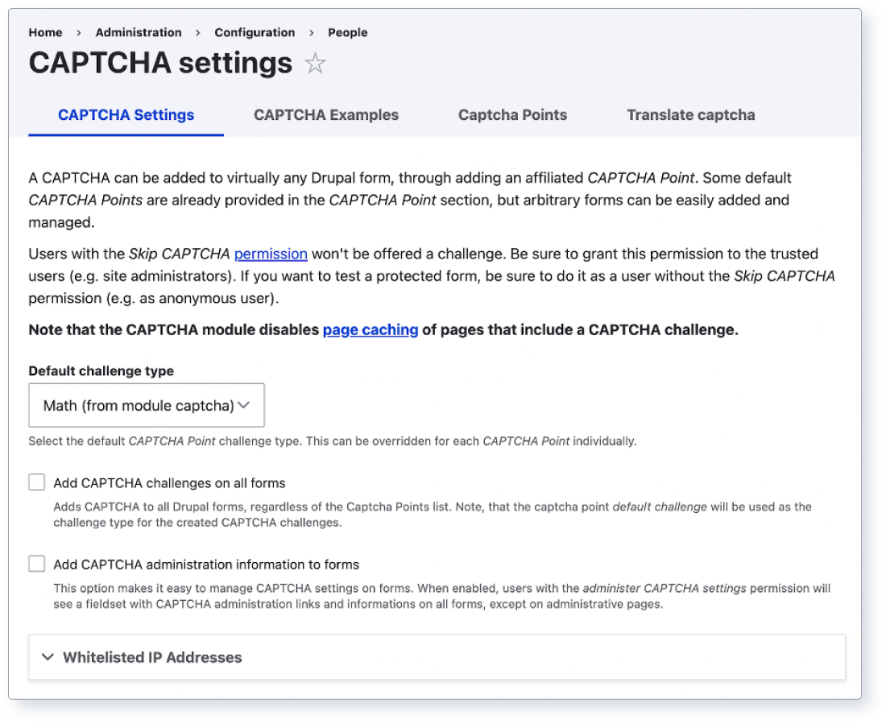Switch to the CAPTCHA Examples tab
This screenshot has width=886, height=724.
(x=326, y=115)
